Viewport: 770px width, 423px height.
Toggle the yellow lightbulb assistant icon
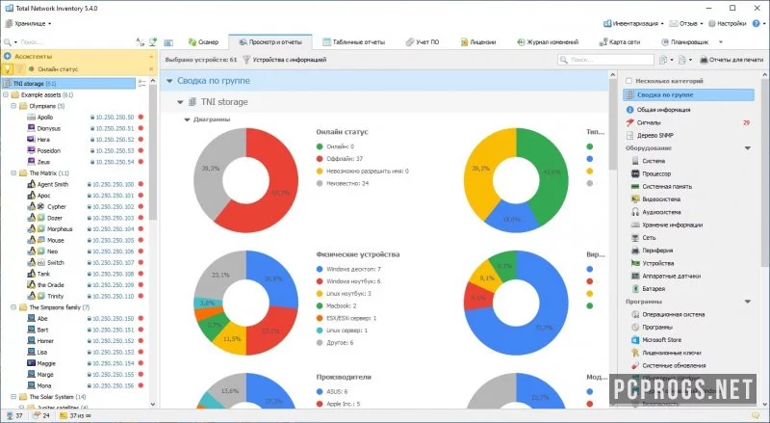click(x=8, y=69)
